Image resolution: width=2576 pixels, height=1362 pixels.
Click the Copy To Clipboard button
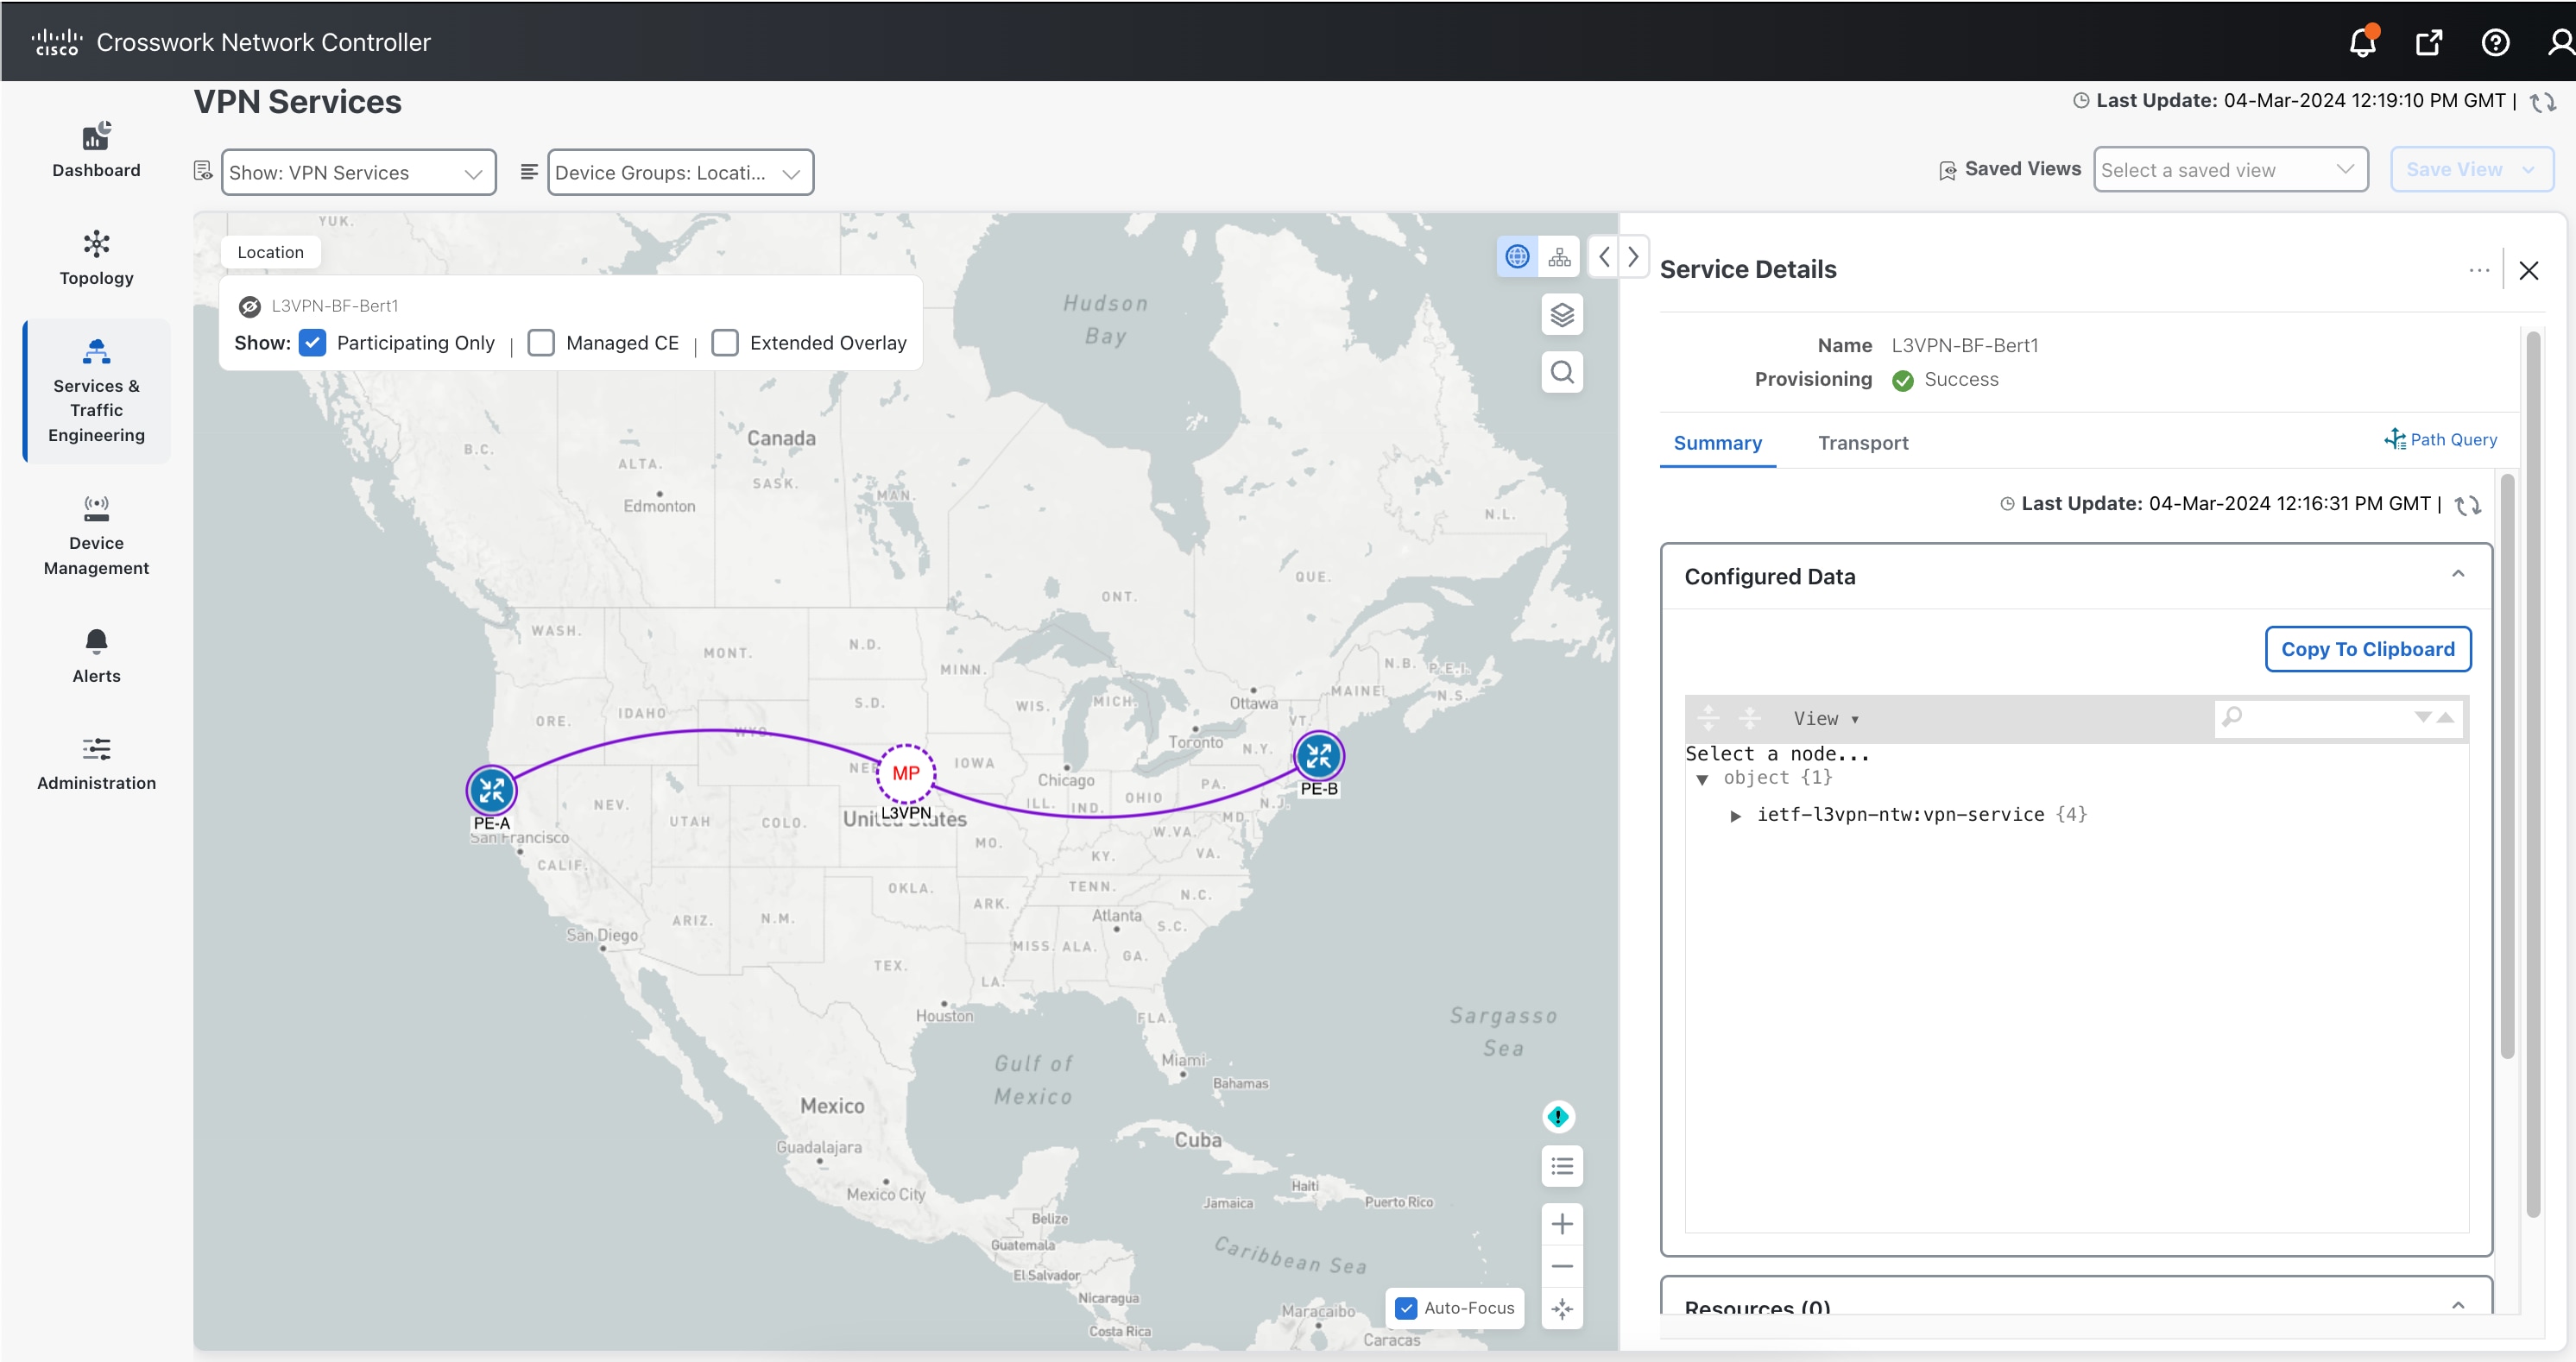coord(2367,648)
